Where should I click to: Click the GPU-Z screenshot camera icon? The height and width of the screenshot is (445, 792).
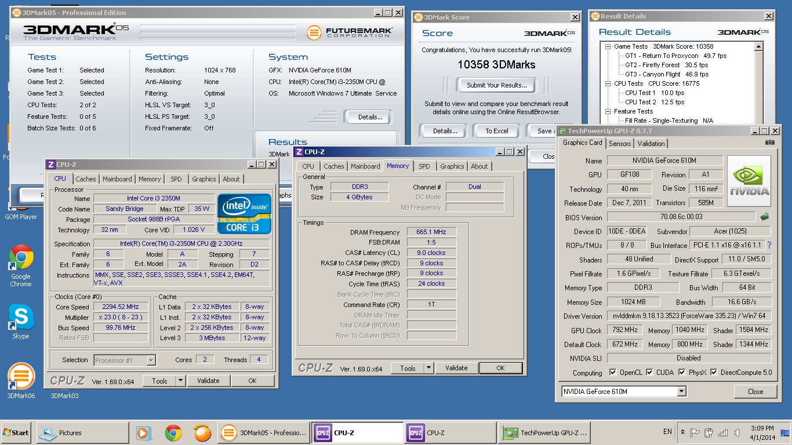[769, 143]
